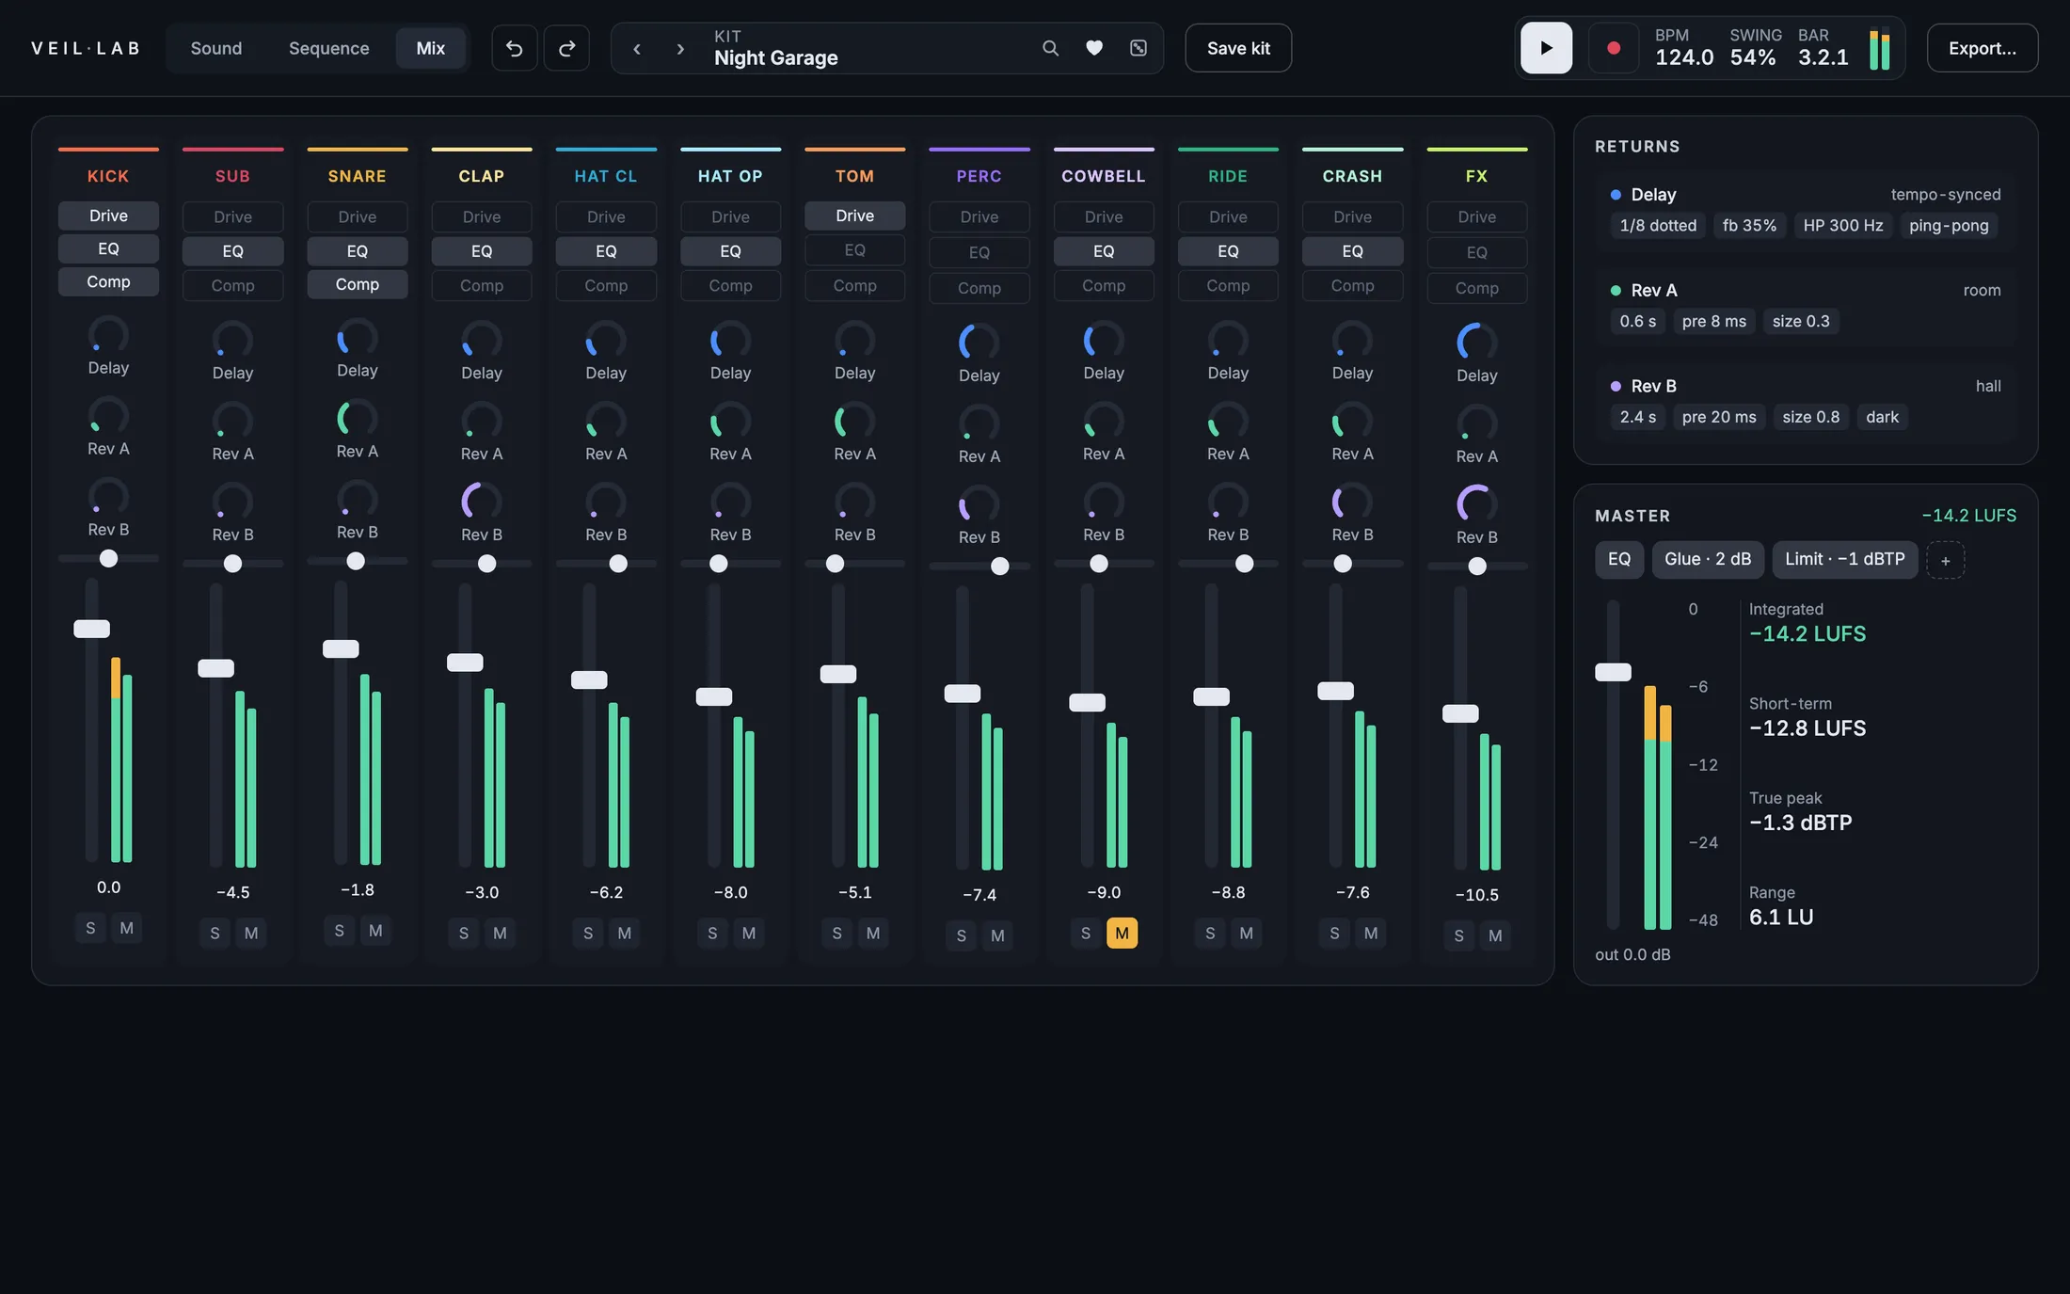
Task: Solo the KICK channel
Action: pos(90,928)
